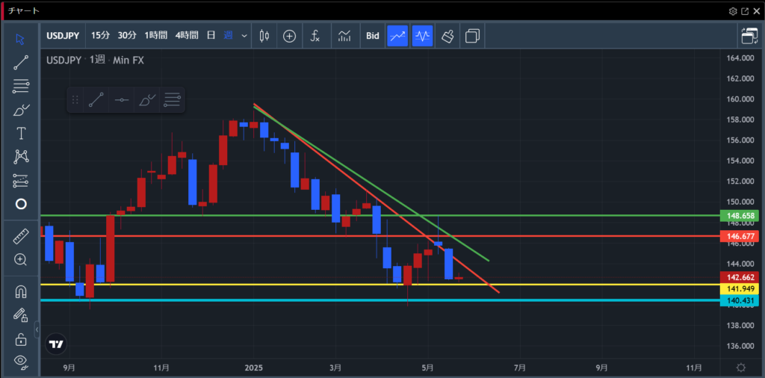Image resolution: width=765 pixels, height=378 pixels.
Task: Select the XABCD pattern tool
Action: tap(20, 157)
